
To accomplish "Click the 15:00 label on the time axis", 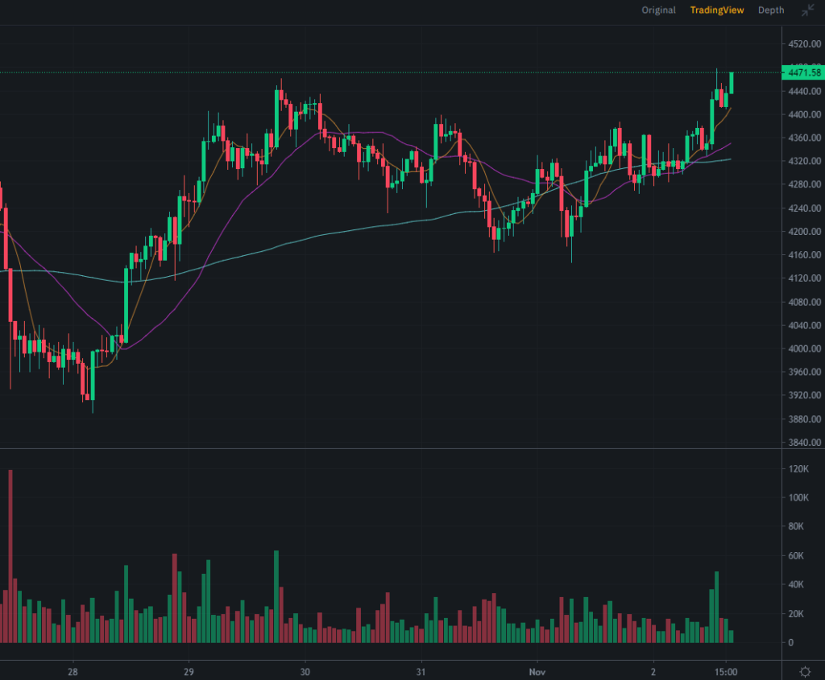I will pyautogui.click(x=725, y=670).
